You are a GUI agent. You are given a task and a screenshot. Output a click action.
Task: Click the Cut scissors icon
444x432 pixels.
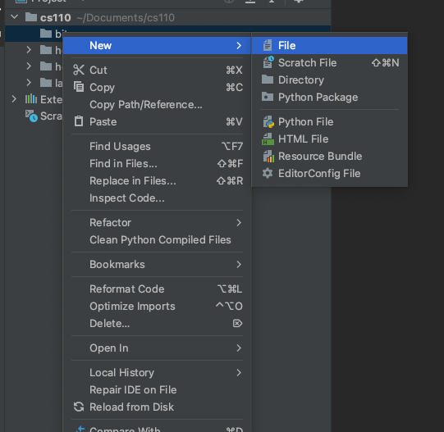pos(79,70)
